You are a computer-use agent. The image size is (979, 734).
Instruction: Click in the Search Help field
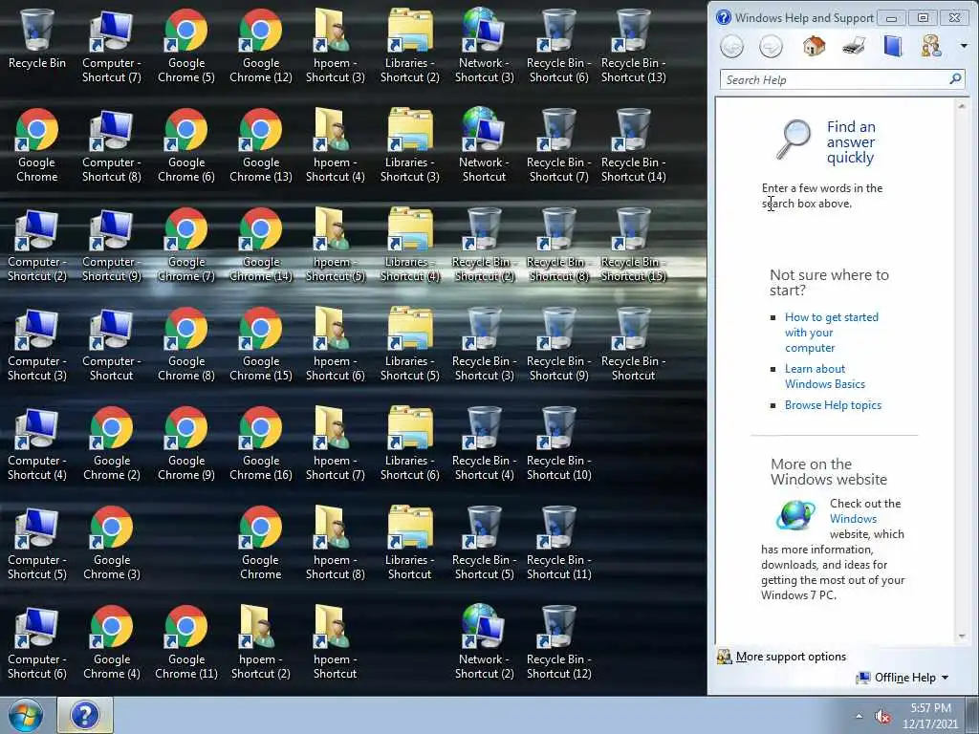834,80
